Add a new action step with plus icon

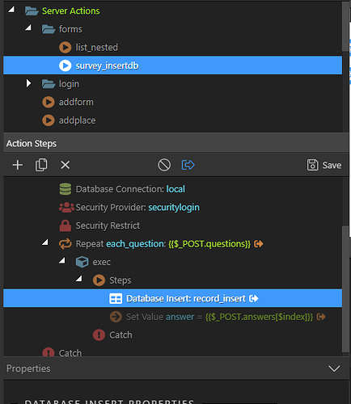pyautogui.click(x=18, y=165)
